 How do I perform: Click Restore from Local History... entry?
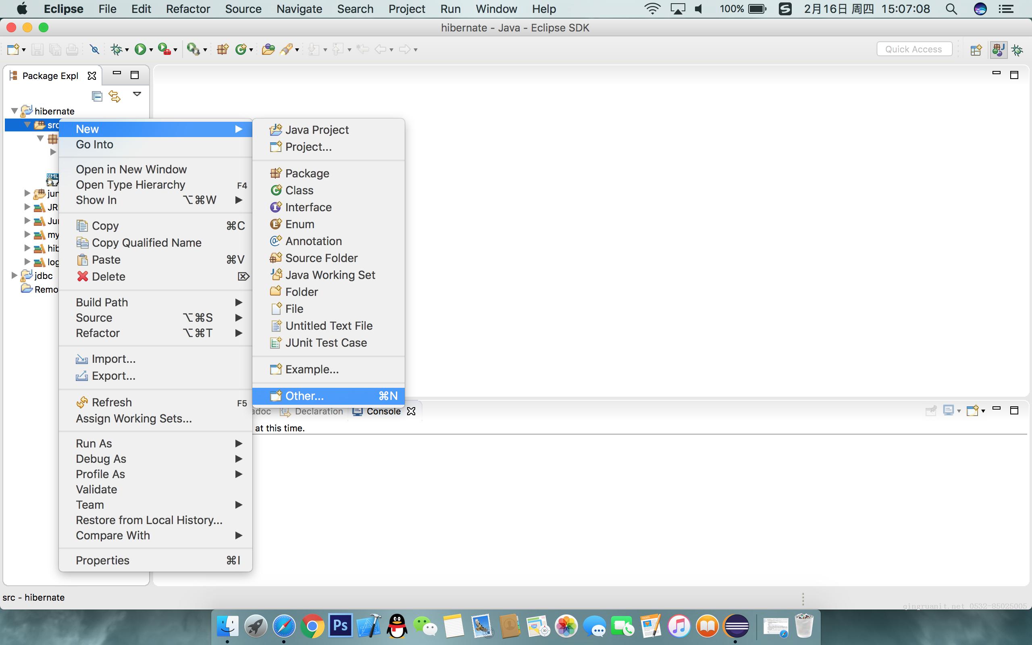coord(155,520)
